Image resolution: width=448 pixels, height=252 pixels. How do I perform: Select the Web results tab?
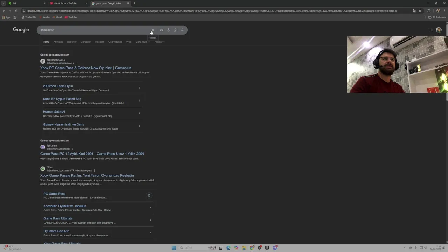pyautogui.click(x=129, y=42)
